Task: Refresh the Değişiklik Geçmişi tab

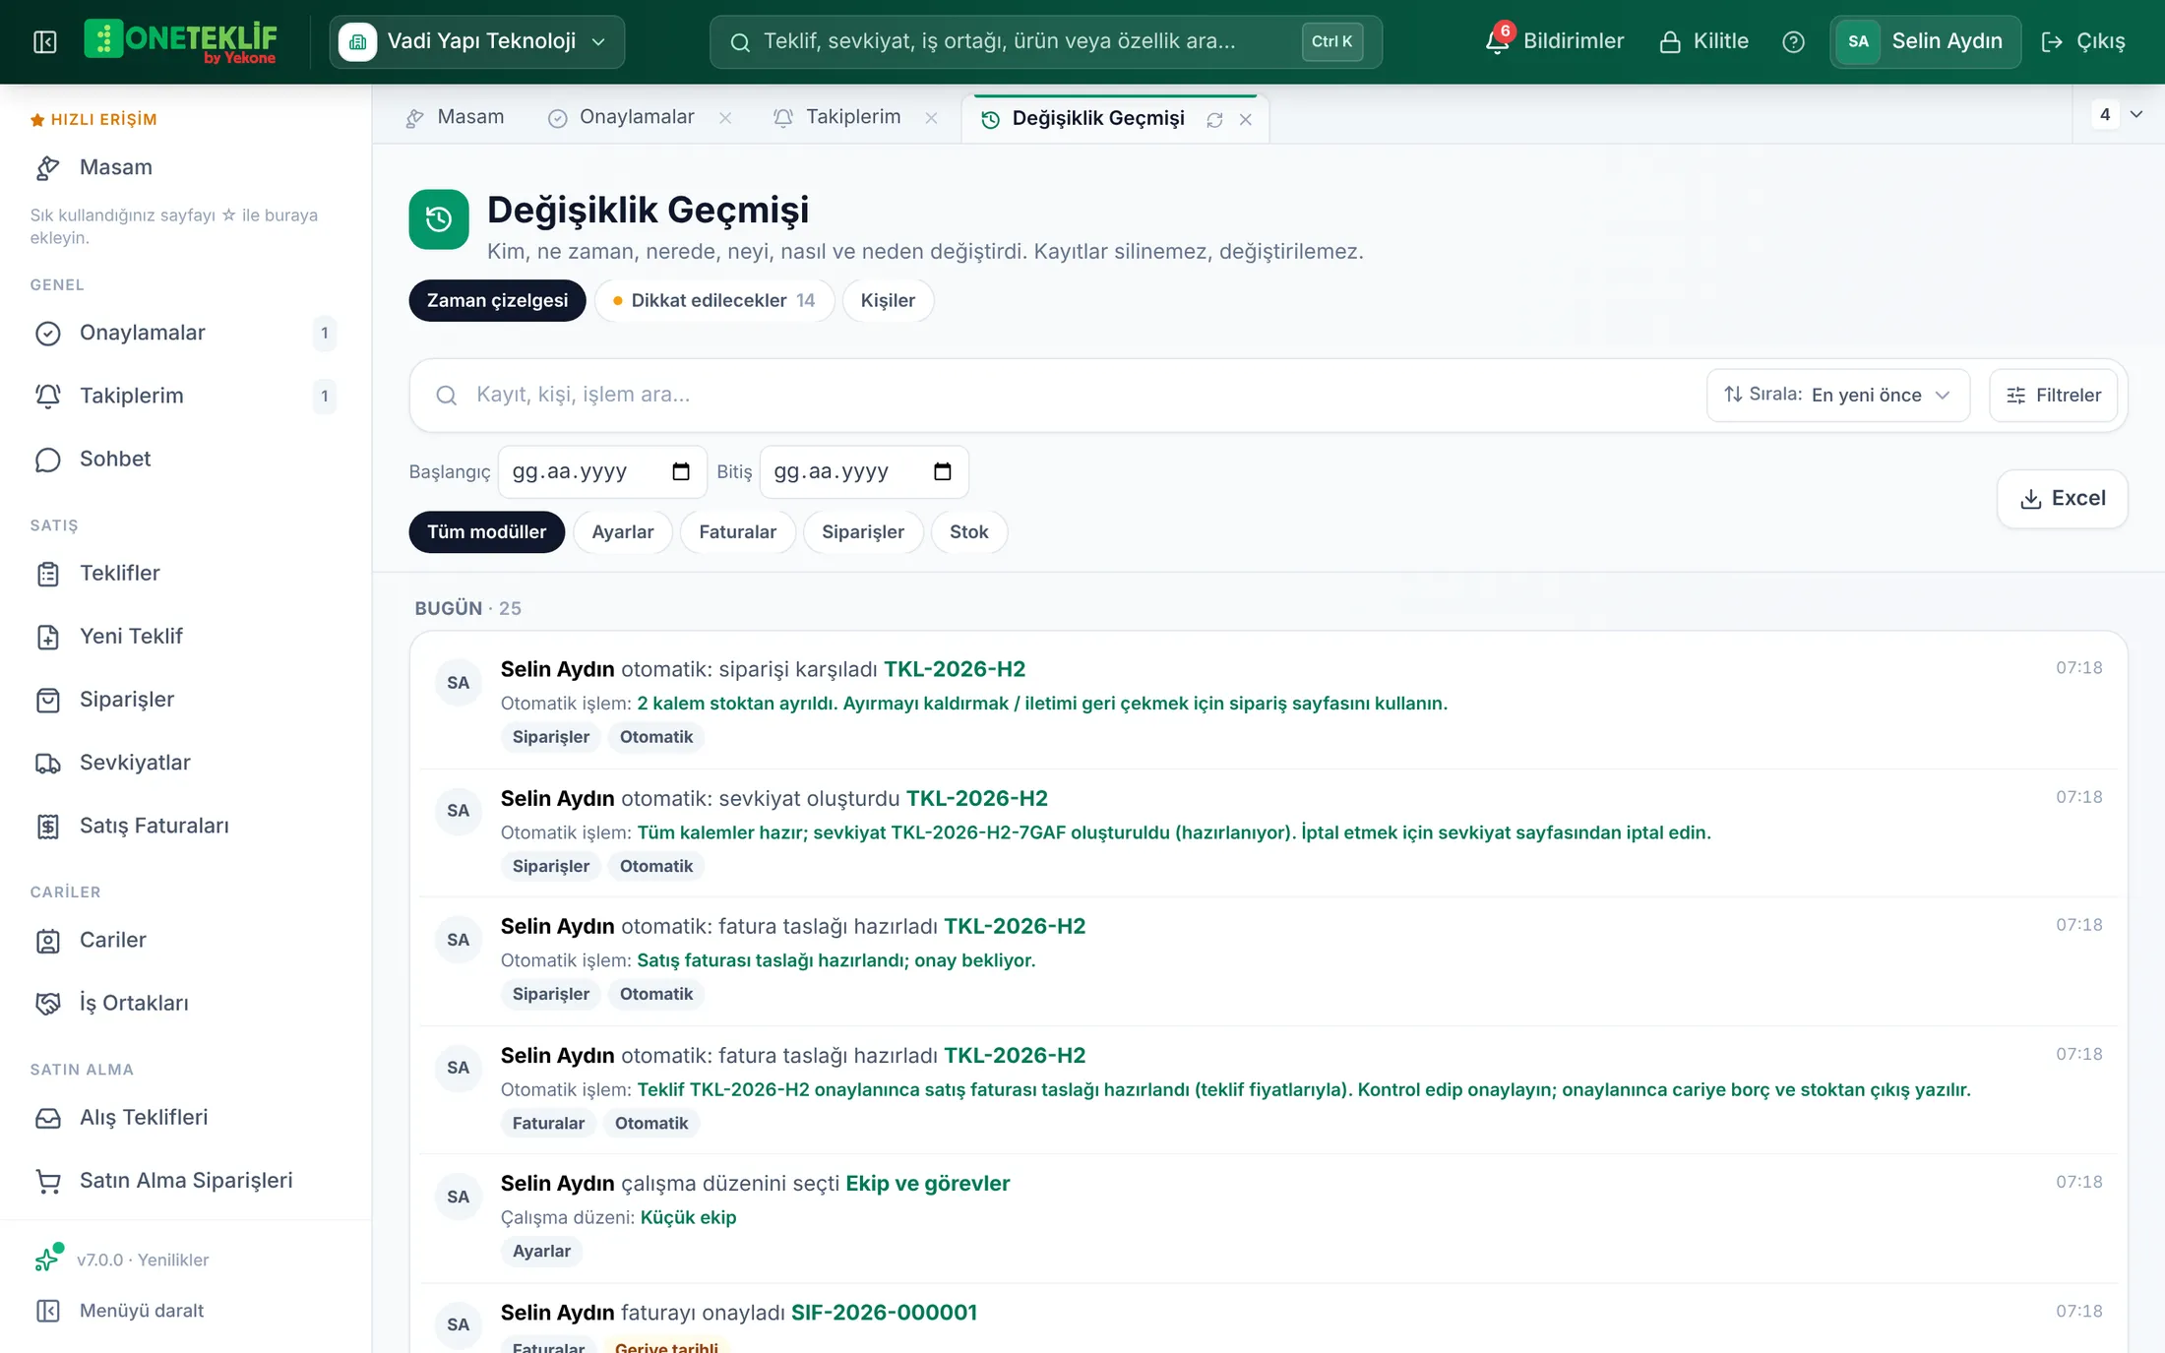Action: pos(1215,119)
